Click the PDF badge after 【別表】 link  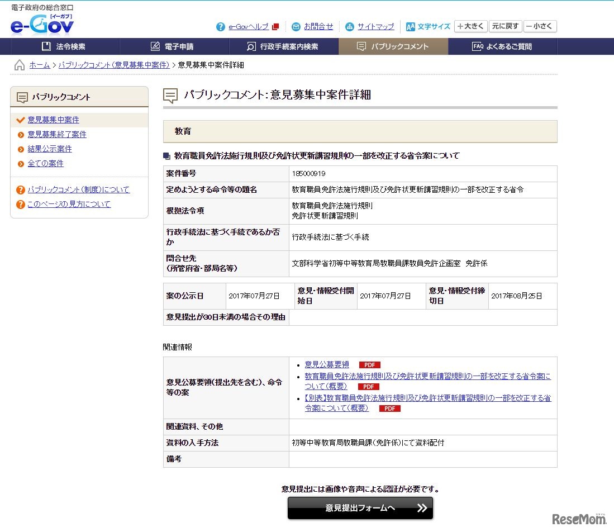point(389,408)
